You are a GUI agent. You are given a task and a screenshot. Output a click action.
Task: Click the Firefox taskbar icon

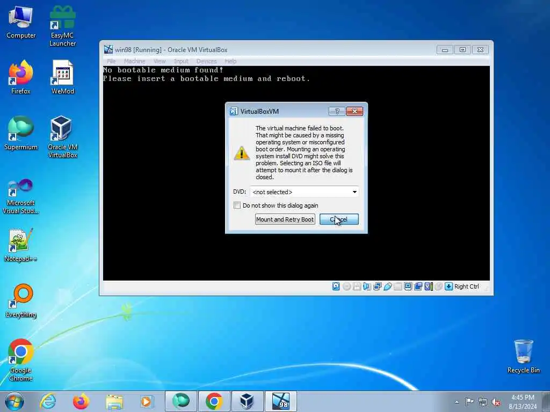81,401
